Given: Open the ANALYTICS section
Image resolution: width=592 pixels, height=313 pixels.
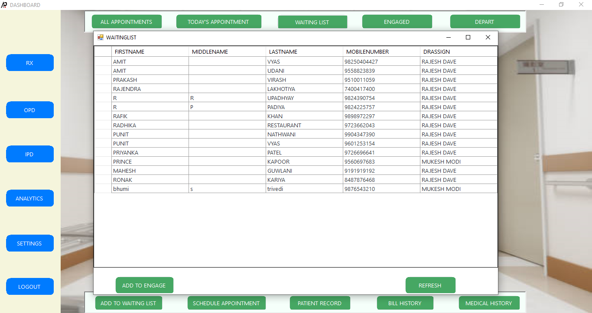Looking at the screenshot, I should [29, 198].
